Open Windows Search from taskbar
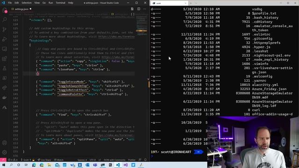Image resolution: width=299 pixels, height=168 pixels. (x=11, y=165)
